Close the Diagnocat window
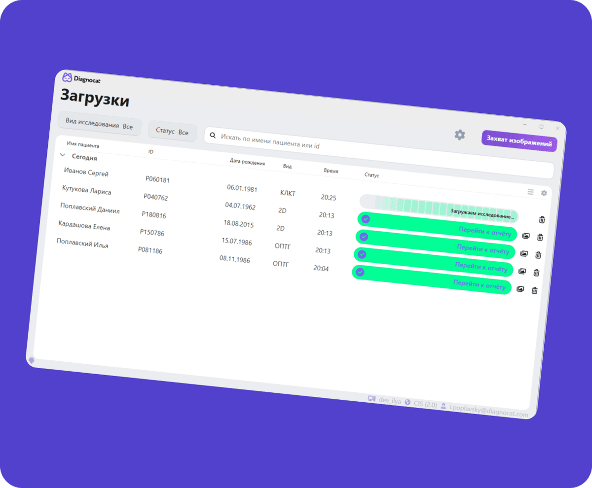 click(x=557, y=128)
